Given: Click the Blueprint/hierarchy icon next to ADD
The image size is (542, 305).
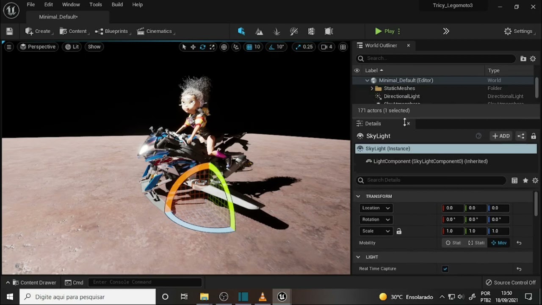Looking at the screenshot, I should pyautogui.click(x=521, y=136).
